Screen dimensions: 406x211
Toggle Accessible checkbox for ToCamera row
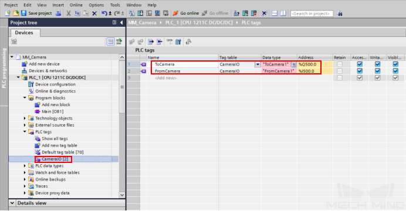[x=360, y=64]
